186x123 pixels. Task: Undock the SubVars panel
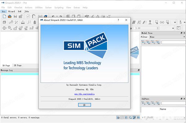pyautogui.click(x=181, y=99)
